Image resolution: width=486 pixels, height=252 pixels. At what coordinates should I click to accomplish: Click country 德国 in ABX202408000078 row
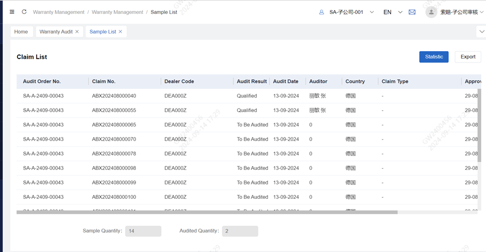click(x=351, y=153)
